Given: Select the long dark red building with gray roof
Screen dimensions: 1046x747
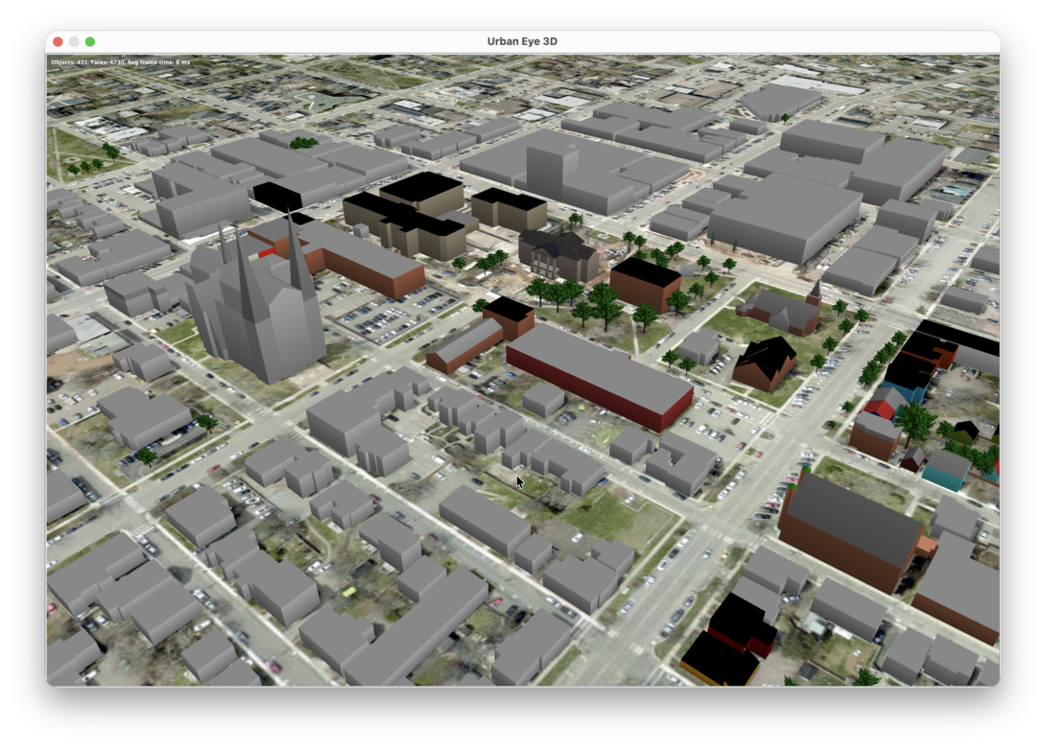Looking at the screenshot, I should tap(601, 377).
